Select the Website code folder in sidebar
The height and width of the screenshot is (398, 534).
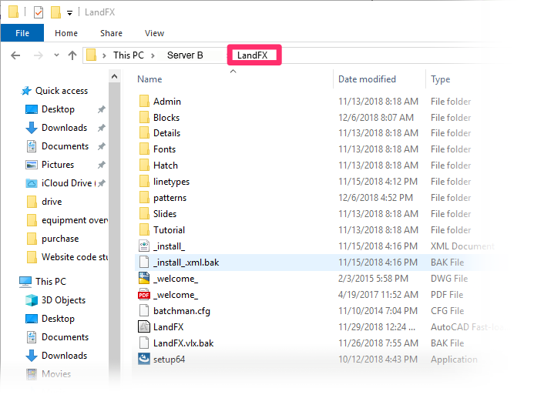75,257
